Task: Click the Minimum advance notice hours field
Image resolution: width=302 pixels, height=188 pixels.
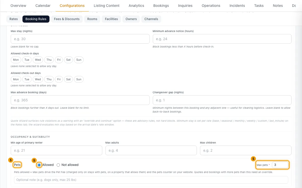Action: [x=222, y=39]
